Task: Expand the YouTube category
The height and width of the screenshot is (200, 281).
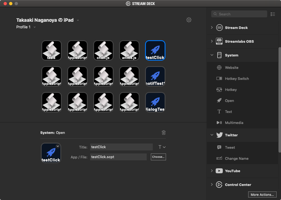Action: pyautogui.click(x=212, y=171)
